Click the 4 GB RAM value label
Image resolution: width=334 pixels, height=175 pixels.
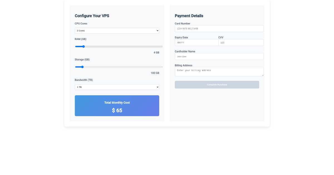(x=156, y=52)
